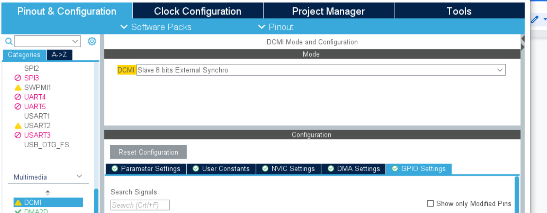Select SPI3 in the peripheral list
The image size is (547, 213).
point(31,78)
